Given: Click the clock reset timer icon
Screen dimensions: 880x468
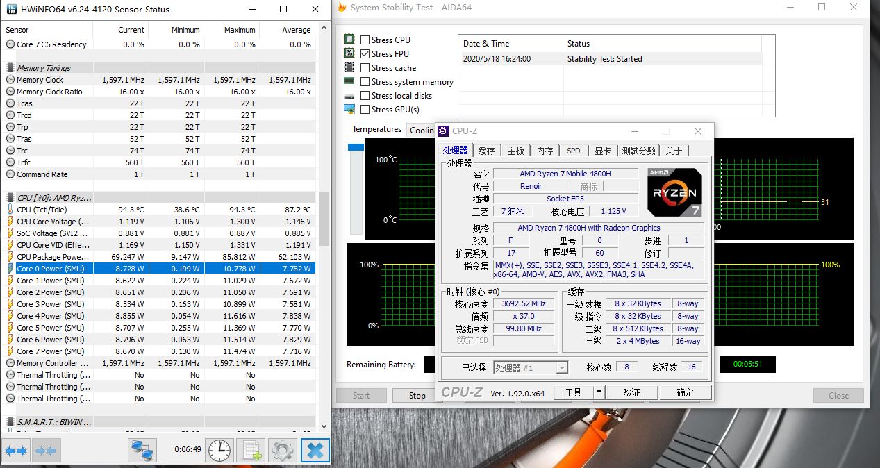Looking at the screenshot, I should click(x=219, y=450).
